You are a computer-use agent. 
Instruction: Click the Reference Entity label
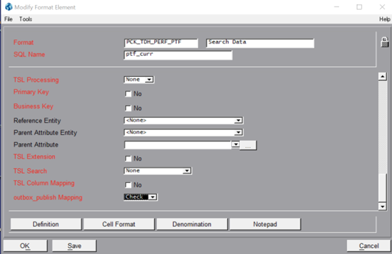tap(37, 121)
